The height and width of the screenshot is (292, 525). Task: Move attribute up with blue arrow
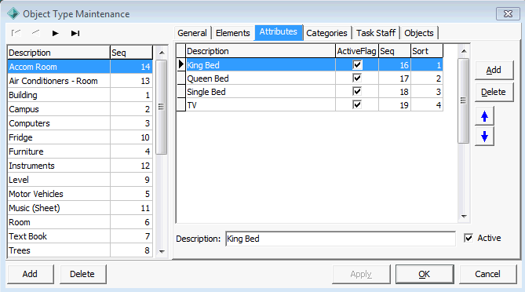coord(484,116)
